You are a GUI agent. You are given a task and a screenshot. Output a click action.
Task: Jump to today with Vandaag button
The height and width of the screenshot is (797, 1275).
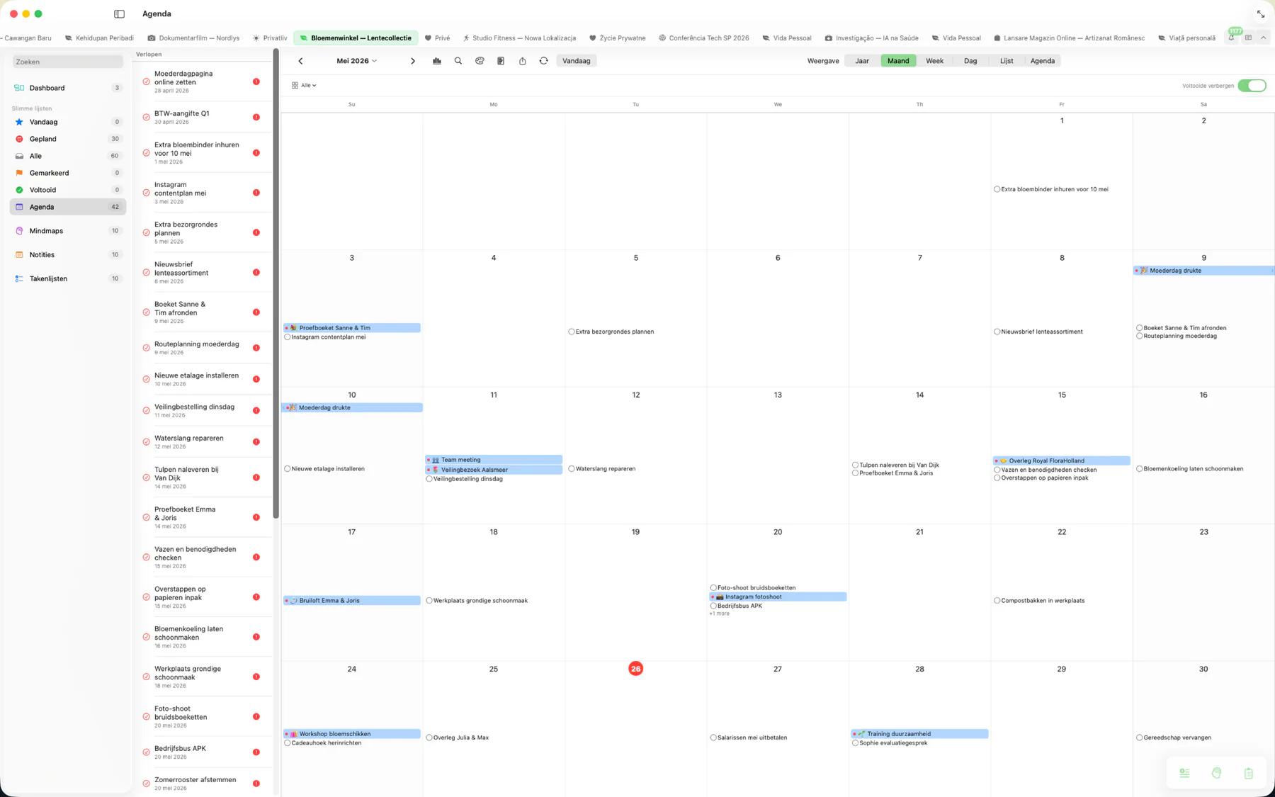point(576,61)
